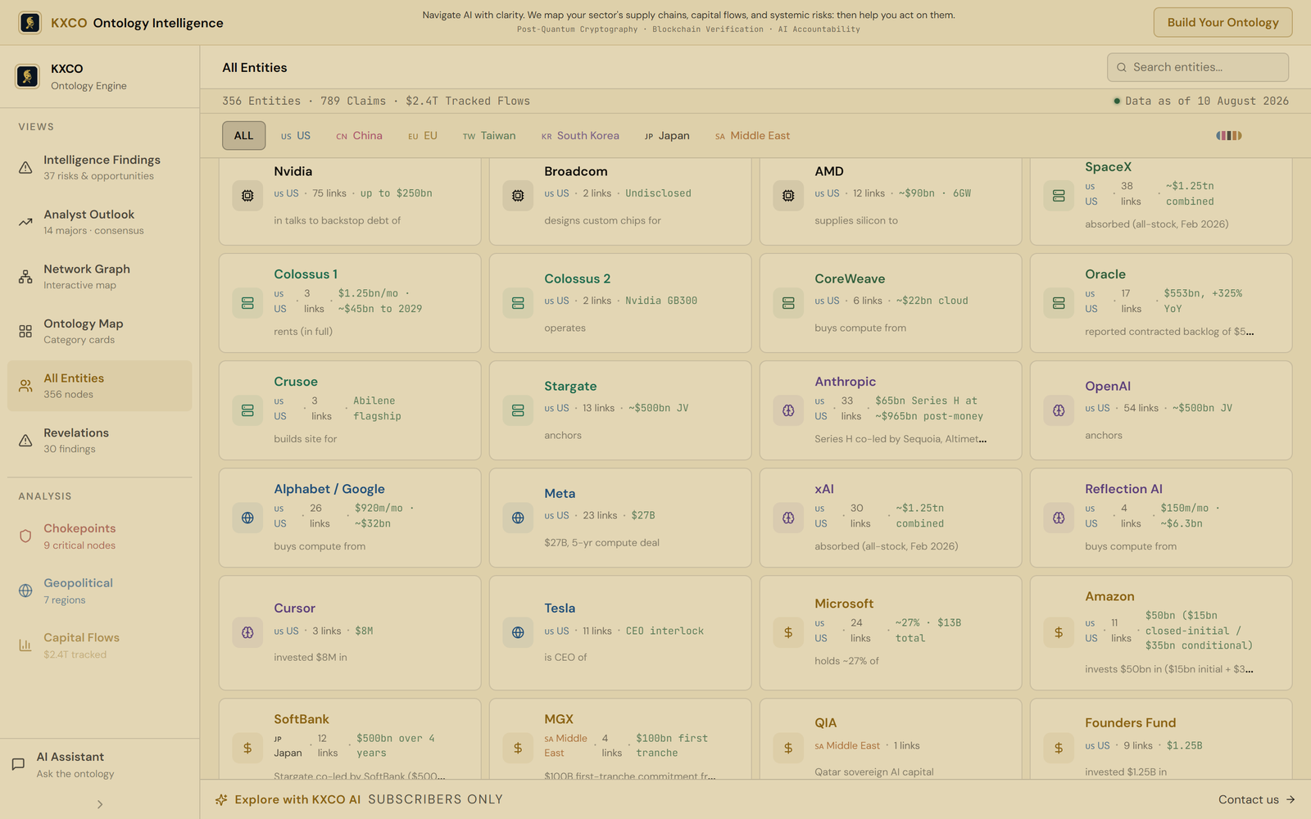The width and height of the screenshot is (1311, 819).
Task: Click the Capital Flows bar chart icon
Action: pyautogui.click(x=25, y=645)
